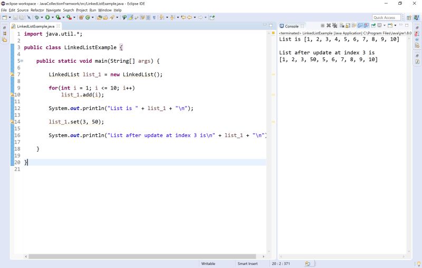Select the LinkedListExample.java editor tab
The width and height of the screenshot is (422, 268).
pyautogui.click(x=35, y=26)
